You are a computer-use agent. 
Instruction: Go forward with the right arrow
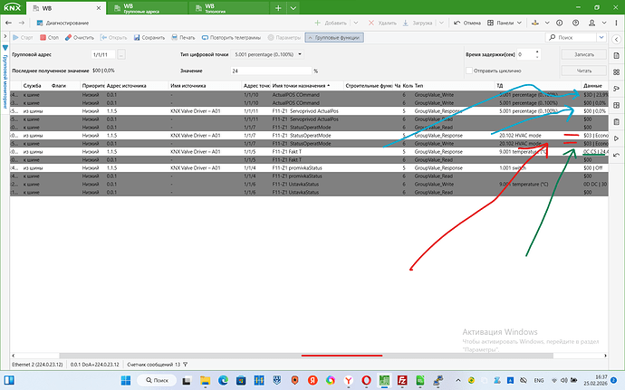[x=22, y=23]
